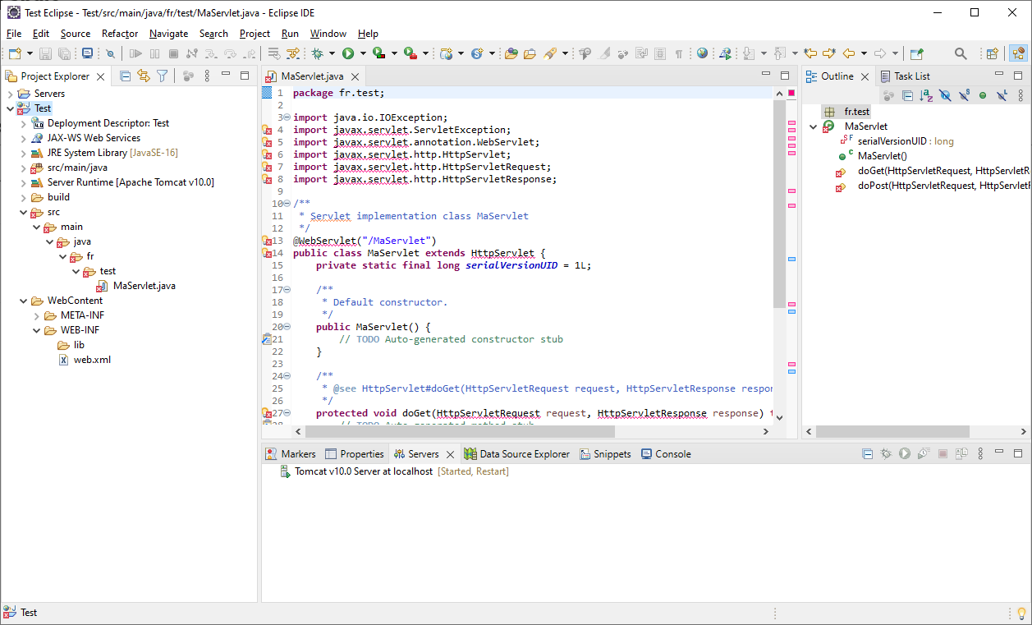The image size is (1032, 625).
Task: Click the light bulb tip icon in status bar
Action: (1022, 613)
